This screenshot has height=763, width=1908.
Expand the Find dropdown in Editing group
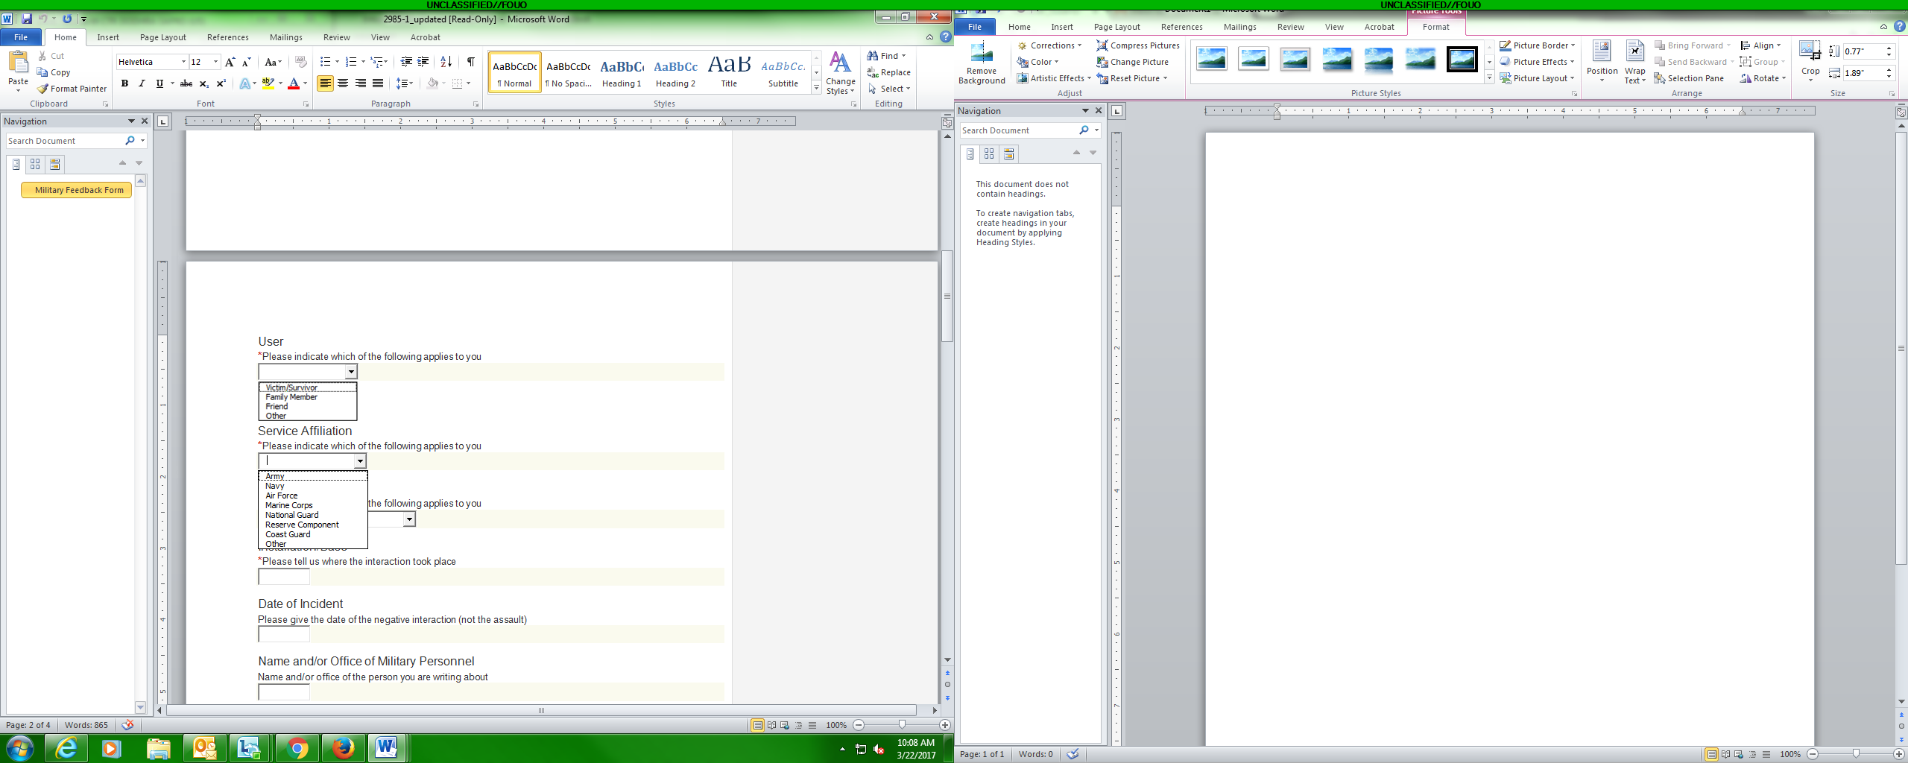point(903,56)
